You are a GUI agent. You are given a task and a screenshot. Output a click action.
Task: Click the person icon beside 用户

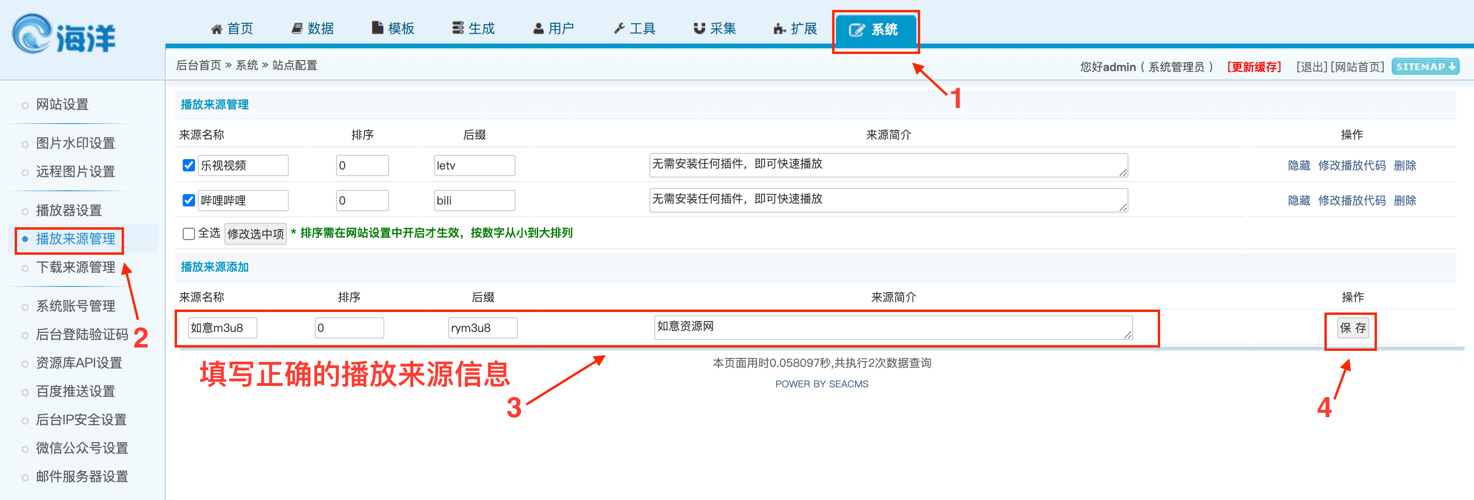pos(538,28)
